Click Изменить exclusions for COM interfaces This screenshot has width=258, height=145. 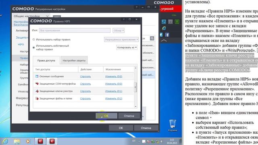[114, 84]
